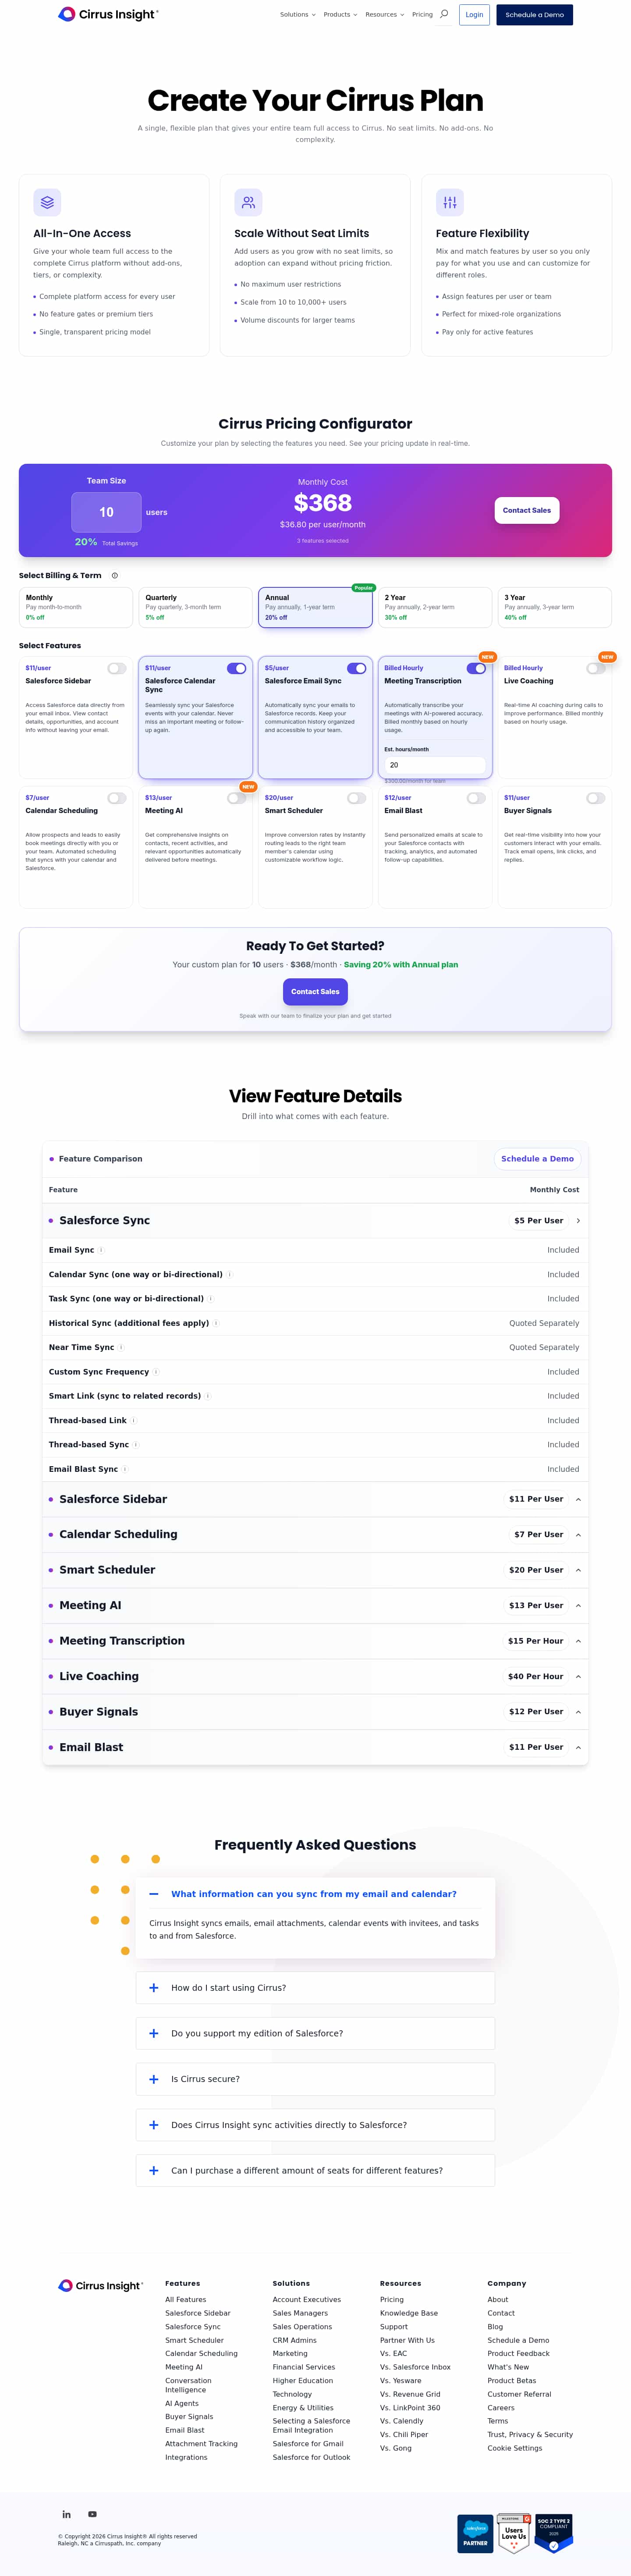Expand the Meeting AI feature row chevron
The width and height of the screenshot is (631, 2576).
pyautogui.click(x=578, y=1606)
